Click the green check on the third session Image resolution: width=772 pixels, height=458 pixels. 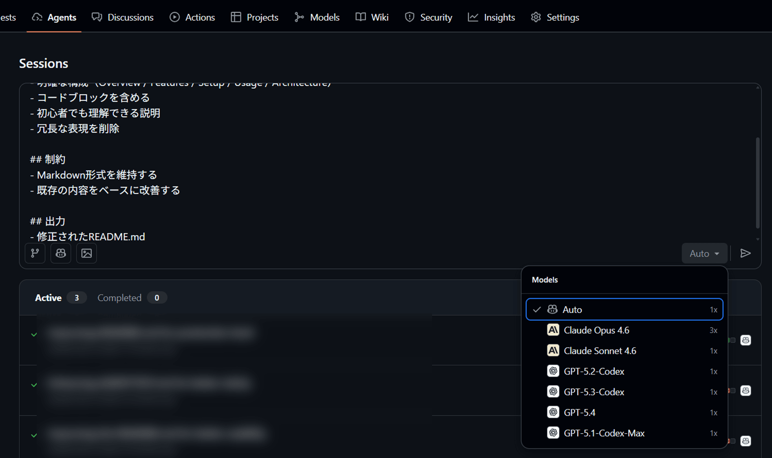click(x=34, y=435)
